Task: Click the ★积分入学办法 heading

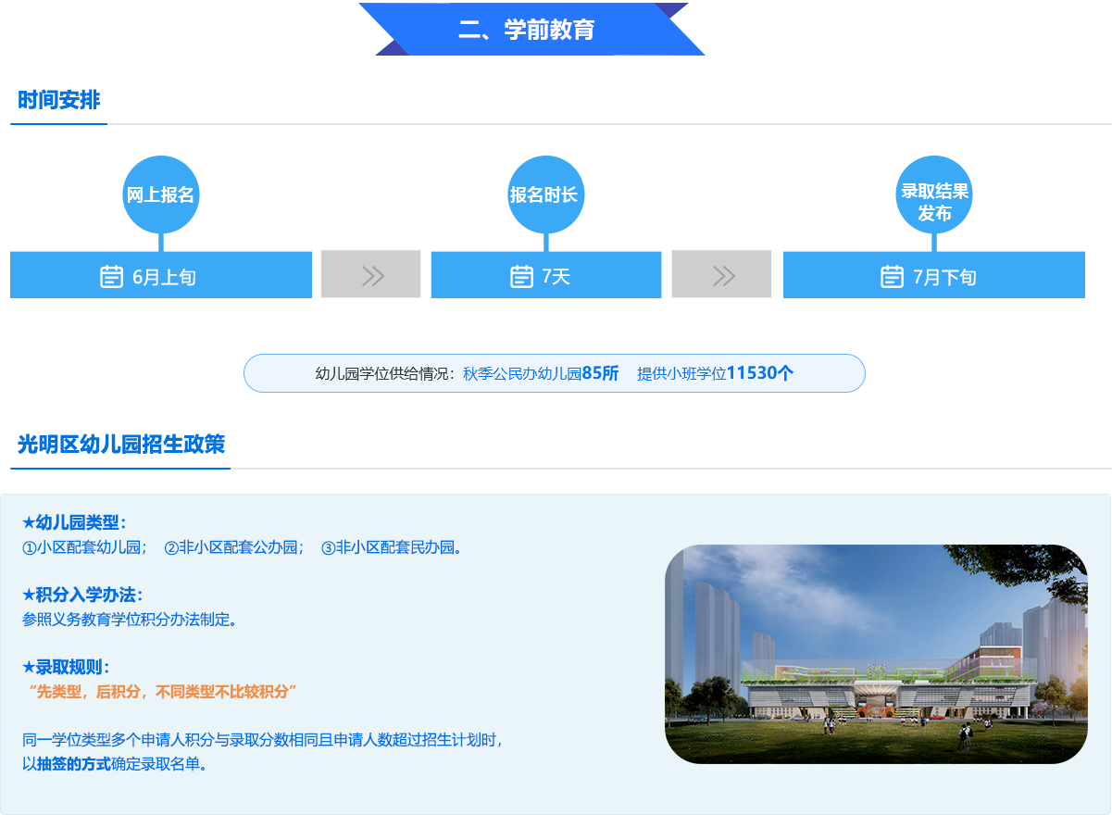Action: click(82, 596)
